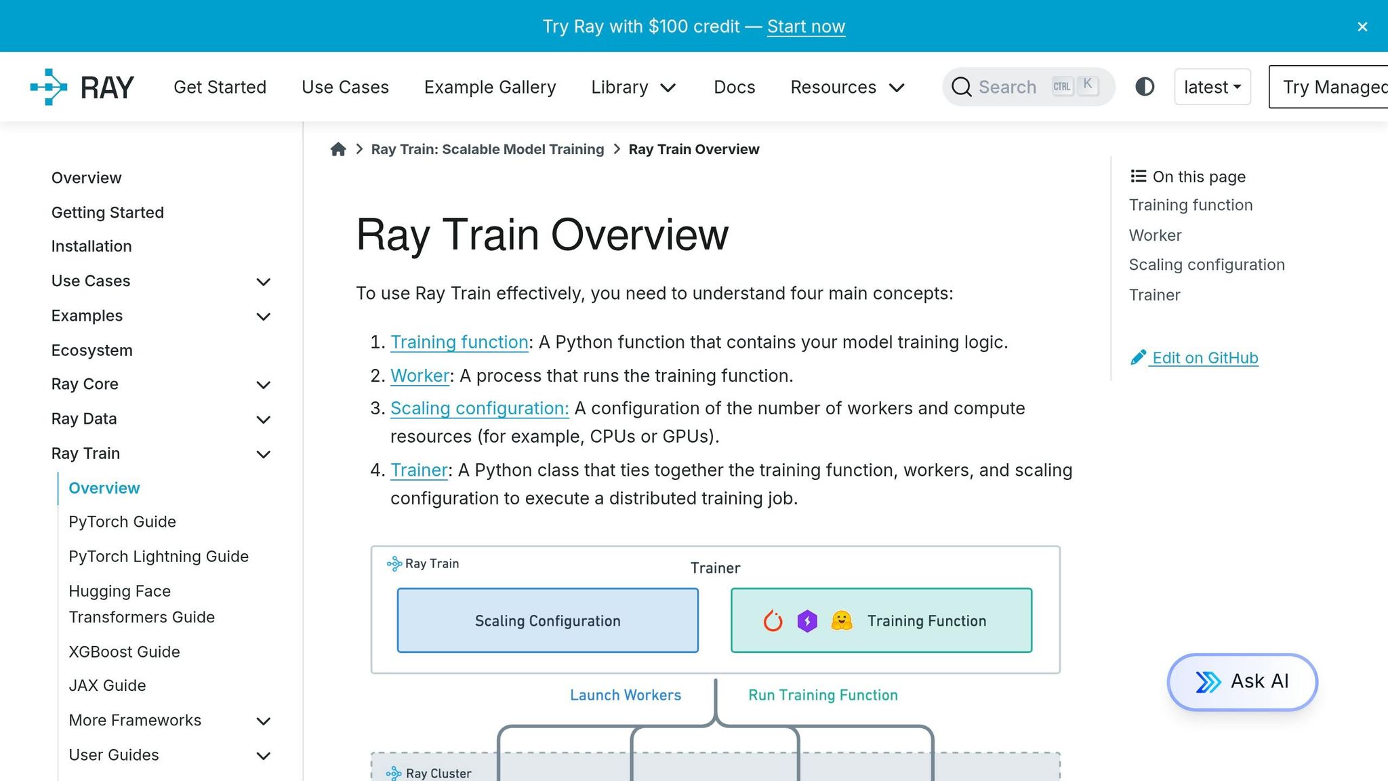Expand the More Frameworks section

264,721
